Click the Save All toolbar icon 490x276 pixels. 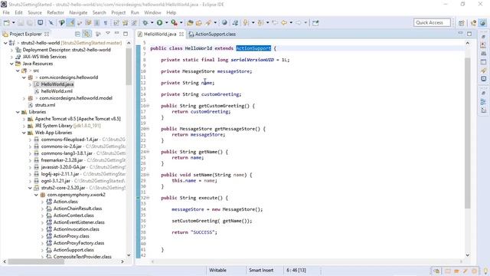click(30, 22)
